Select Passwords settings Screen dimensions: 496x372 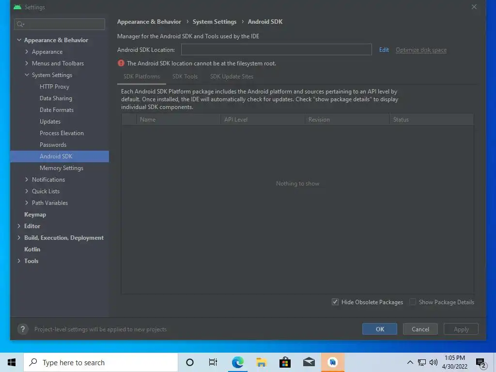53,144
